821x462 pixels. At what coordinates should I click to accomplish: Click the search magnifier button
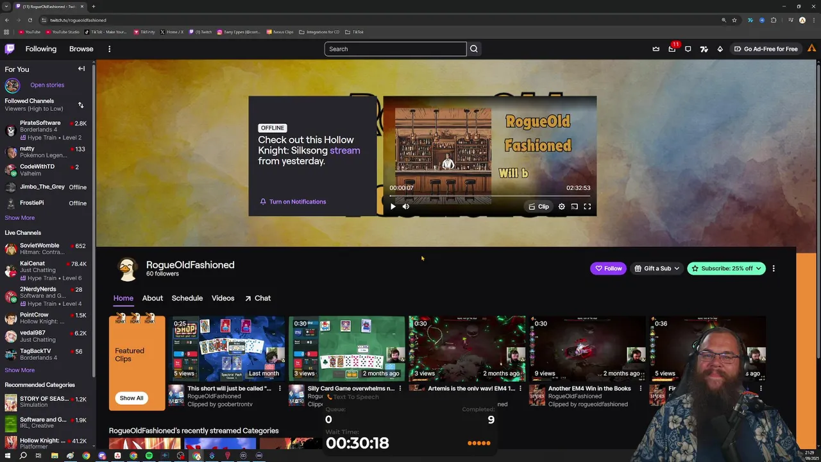pyautogui.click(x=473, y=49)
